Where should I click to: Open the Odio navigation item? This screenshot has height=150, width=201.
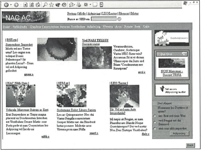coord(146,26)
